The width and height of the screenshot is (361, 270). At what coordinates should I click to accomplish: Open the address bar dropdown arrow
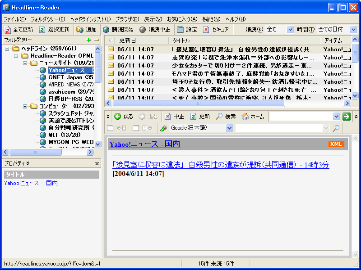[336, 117]
